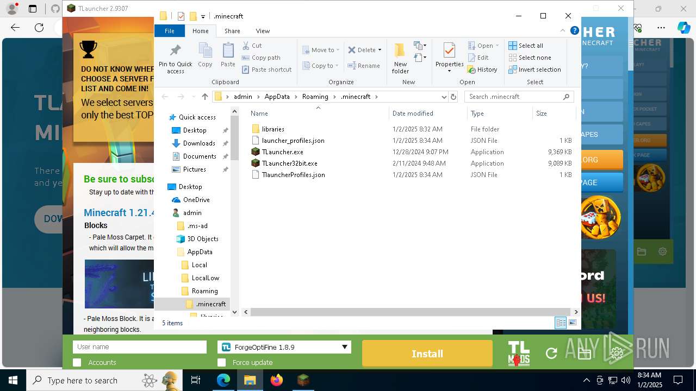Click Cut in Clipboard group
This screenshot has width=696, height=391.
coord(252,46)
